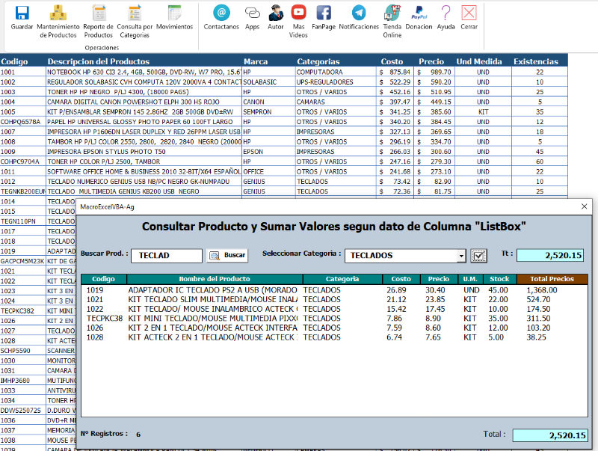Select cell OFFICE in Marca column
Screen dimensions: 598x451
269,172
